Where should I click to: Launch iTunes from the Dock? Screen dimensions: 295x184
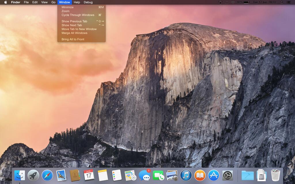[x=186, y=175]
